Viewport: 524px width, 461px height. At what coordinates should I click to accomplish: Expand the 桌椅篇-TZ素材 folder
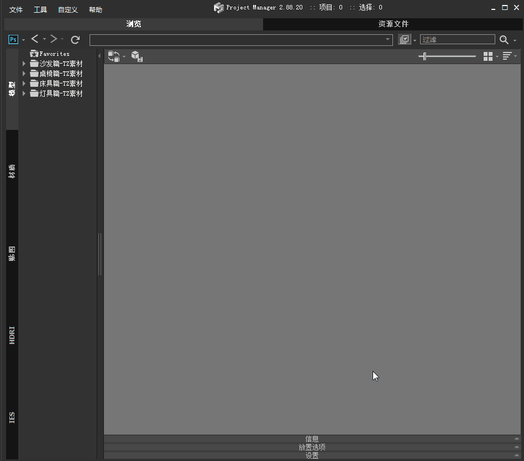point(24,74)
